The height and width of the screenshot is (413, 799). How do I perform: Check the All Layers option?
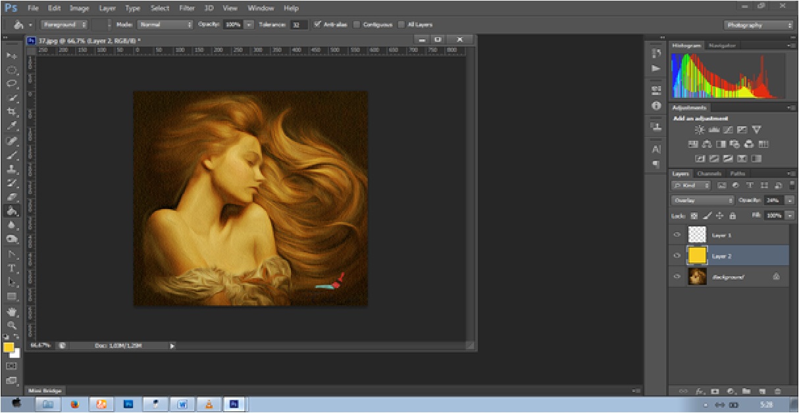pos(401,25)
